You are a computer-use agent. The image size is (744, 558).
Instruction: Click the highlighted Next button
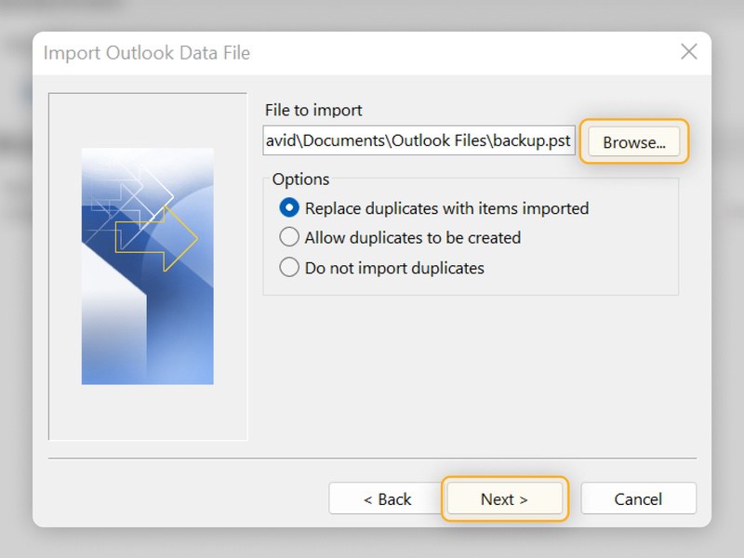(504, 498)
